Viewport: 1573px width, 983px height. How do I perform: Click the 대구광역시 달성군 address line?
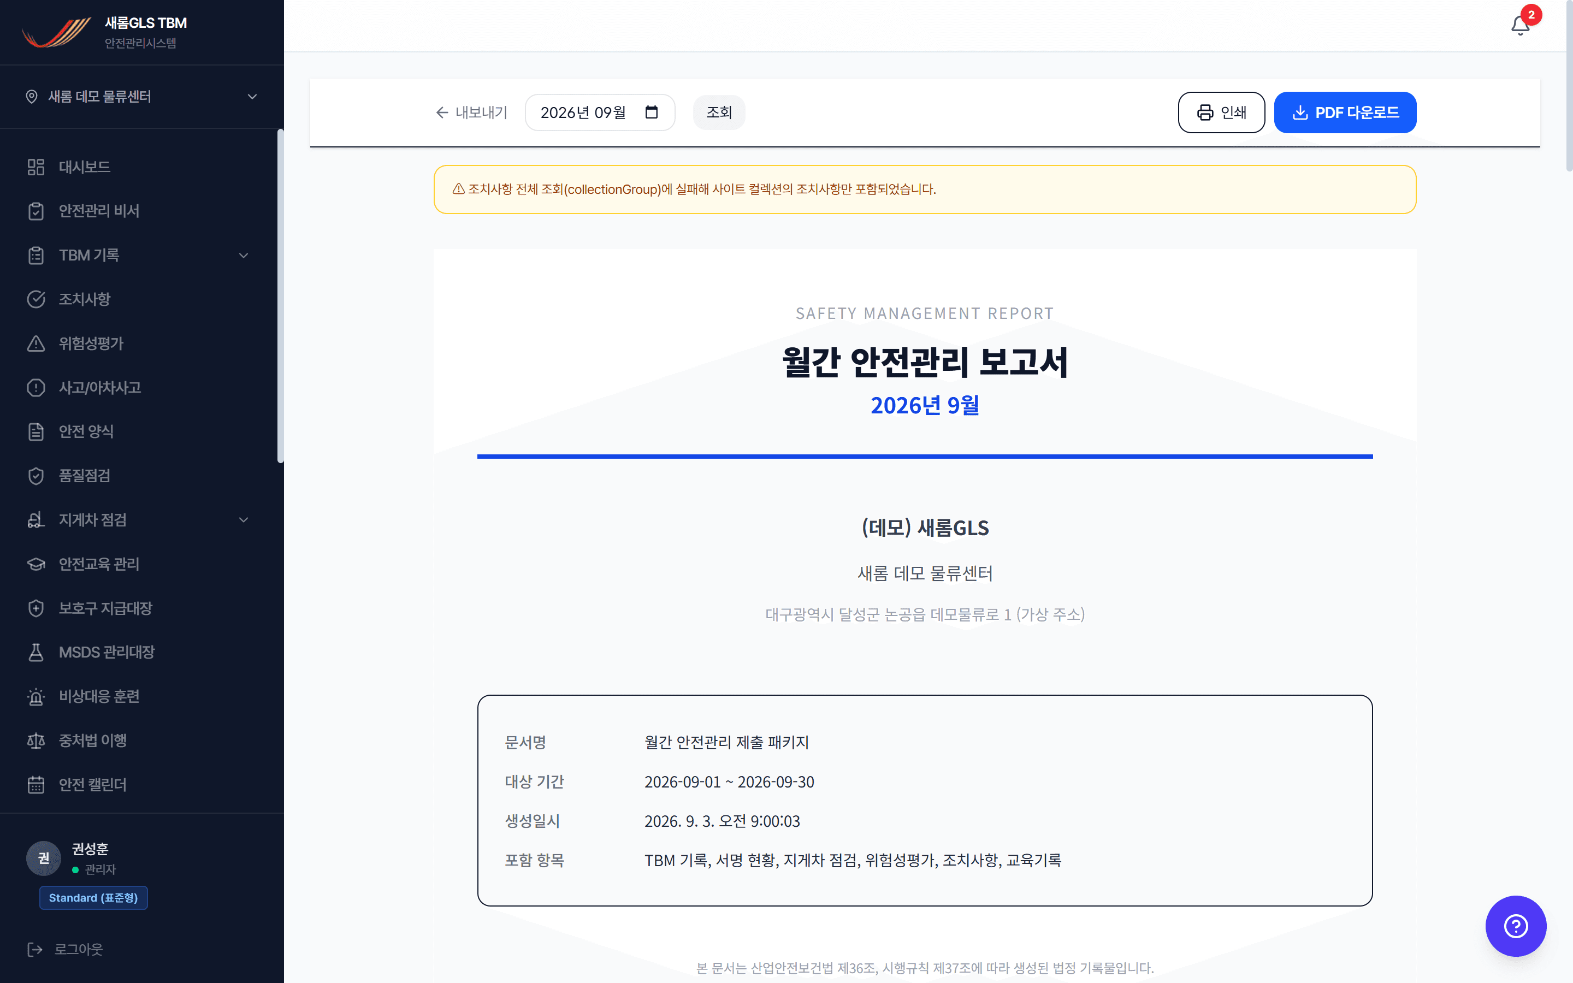[924, 614]
